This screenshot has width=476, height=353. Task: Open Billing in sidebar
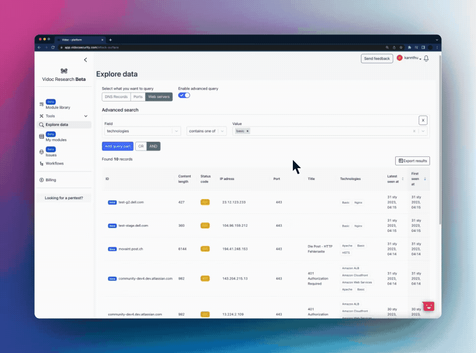pos(51,180)
